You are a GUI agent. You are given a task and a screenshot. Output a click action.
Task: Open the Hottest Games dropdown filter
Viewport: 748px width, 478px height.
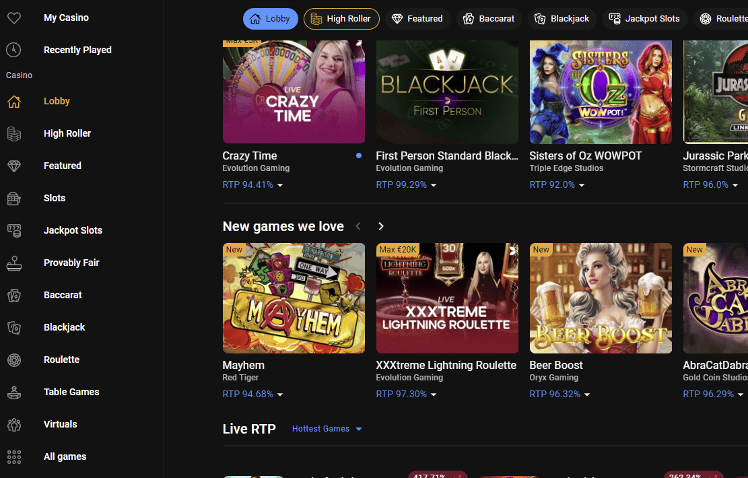coord(327,429)
